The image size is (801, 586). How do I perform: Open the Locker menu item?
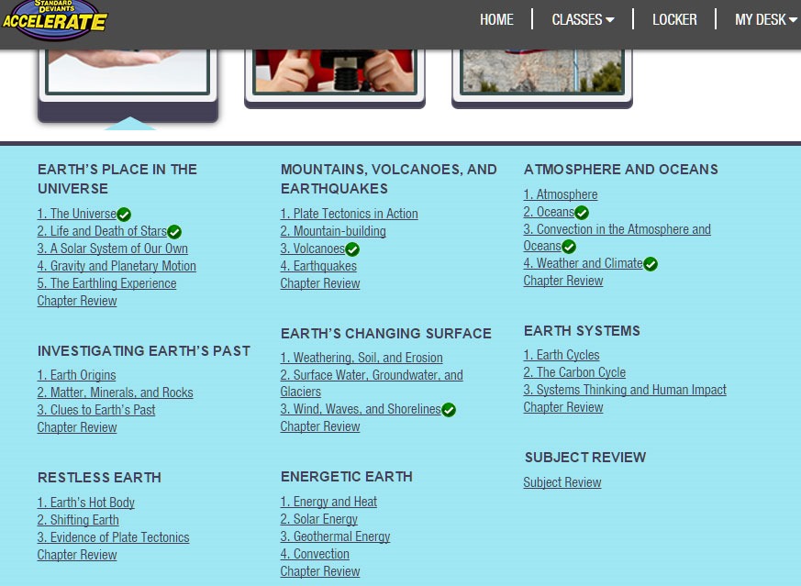pos(674,19)
